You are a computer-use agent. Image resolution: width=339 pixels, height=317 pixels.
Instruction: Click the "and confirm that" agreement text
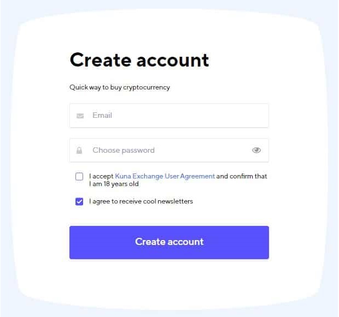pyautogui.click(x=242, y=176)
